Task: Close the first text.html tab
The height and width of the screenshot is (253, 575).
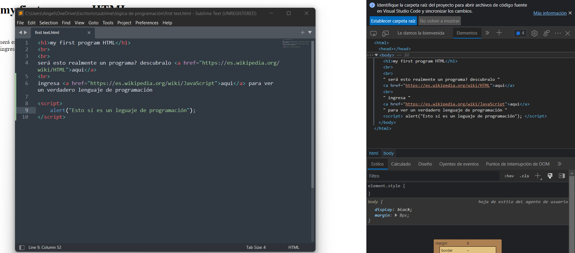Action: [x=89, y=33]
